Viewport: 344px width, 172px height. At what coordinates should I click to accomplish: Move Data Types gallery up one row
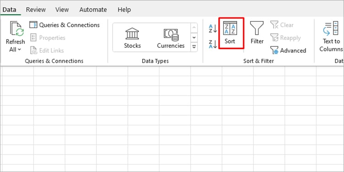[194, 28]
